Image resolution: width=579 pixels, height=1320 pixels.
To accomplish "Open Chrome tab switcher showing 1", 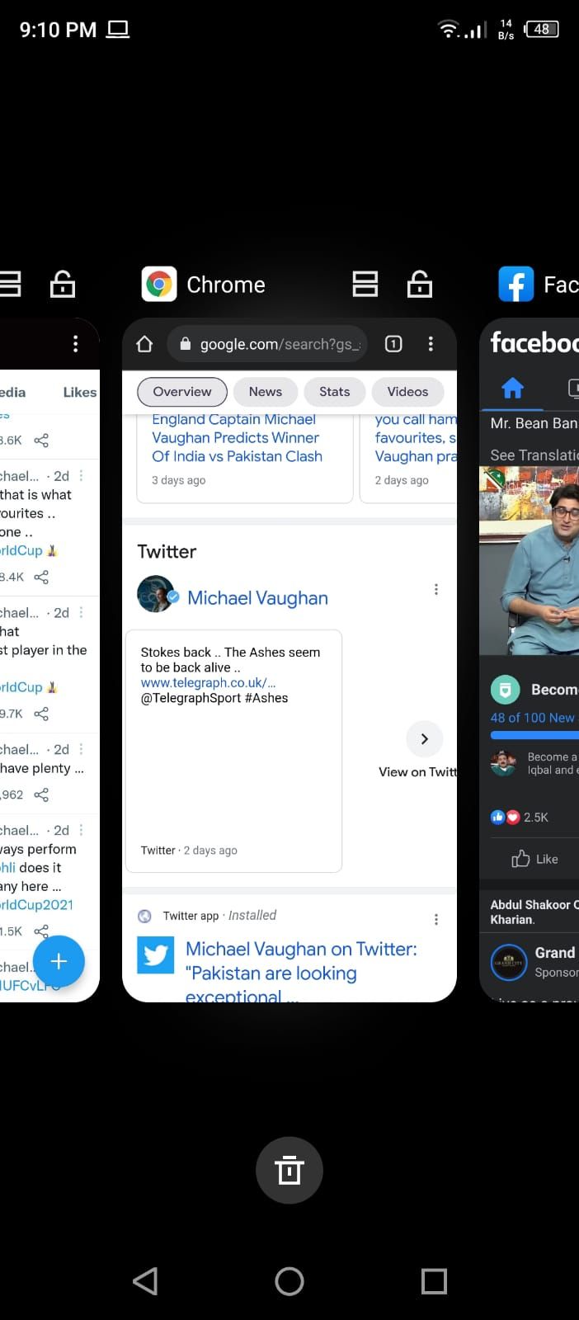I will tap(393, 344).
